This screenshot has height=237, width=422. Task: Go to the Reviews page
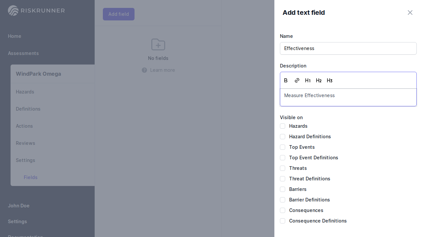pyautogui.click(x=25, y=143)
